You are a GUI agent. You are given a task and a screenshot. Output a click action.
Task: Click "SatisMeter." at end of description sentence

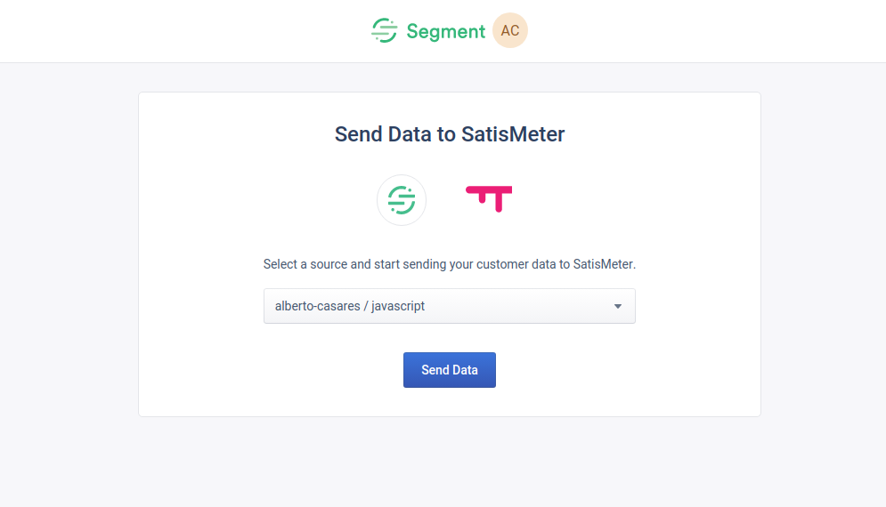pos(605,264)
